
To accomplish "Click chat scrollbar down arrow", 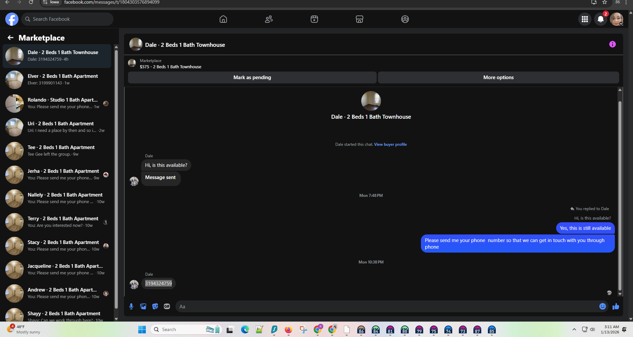I will click(x=620, y=294).
